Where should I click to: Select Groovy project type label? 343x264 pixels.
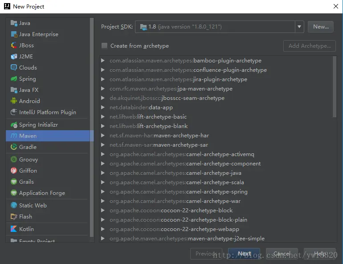[29, 160]
